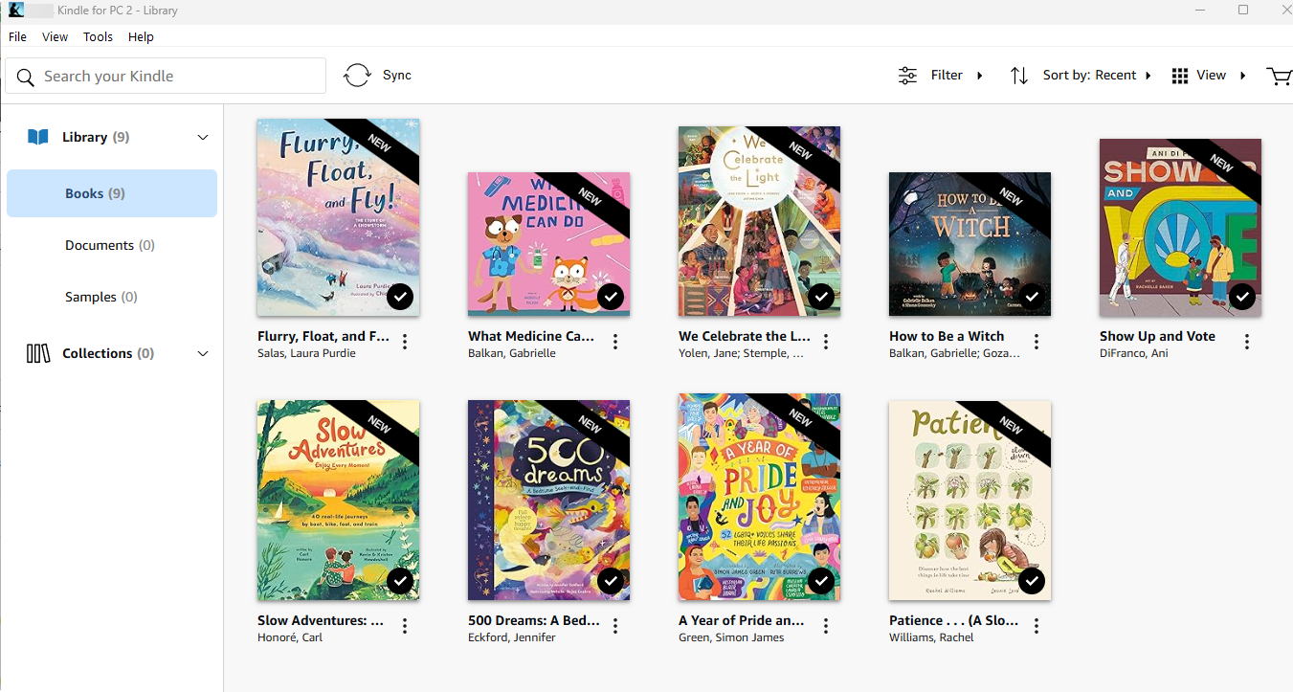Open A Year of Pride and Joy cover
The height and width of the screenshot is (692, 1293).
(759, 496)
